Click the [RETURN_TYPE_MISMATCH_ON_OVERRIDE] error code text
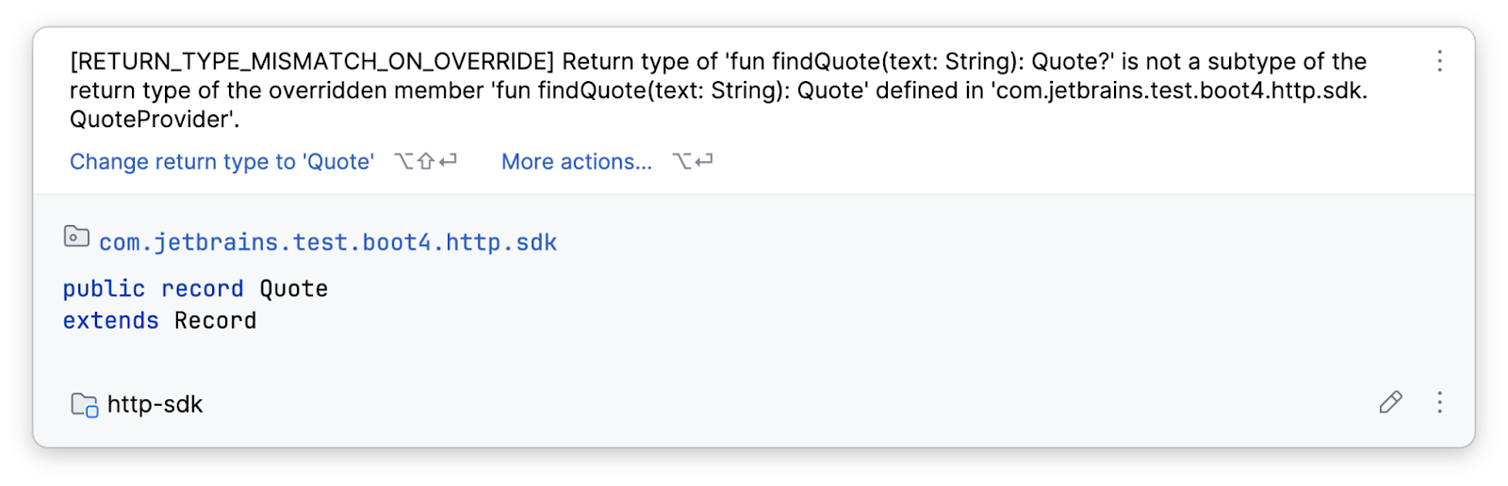 [x=312, y=62]
